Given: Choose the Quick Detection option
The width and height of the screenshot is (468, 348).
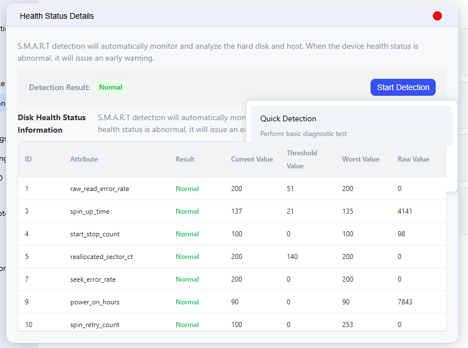Looking at the screenshot, I should point(352,126).
